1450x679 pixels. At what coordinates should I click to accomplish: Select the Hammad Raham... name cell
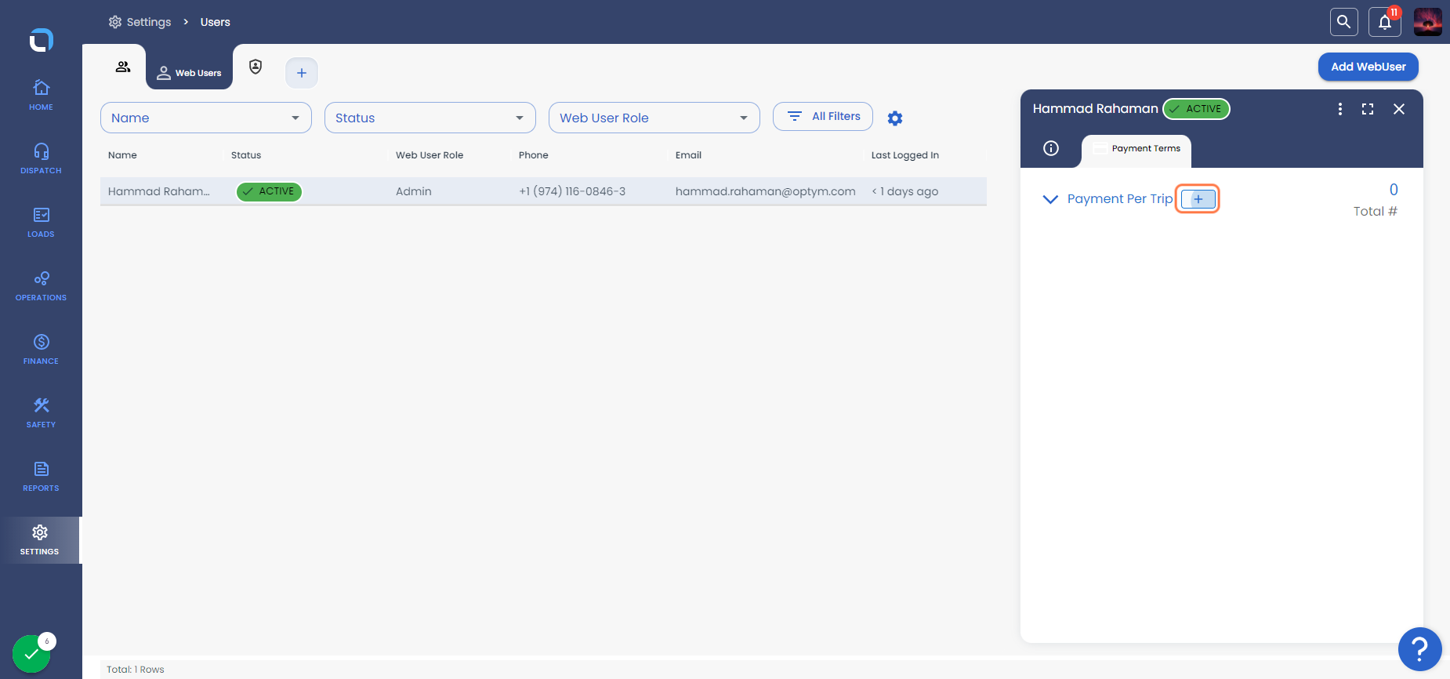pyautogui.click(x=159, y=191)
